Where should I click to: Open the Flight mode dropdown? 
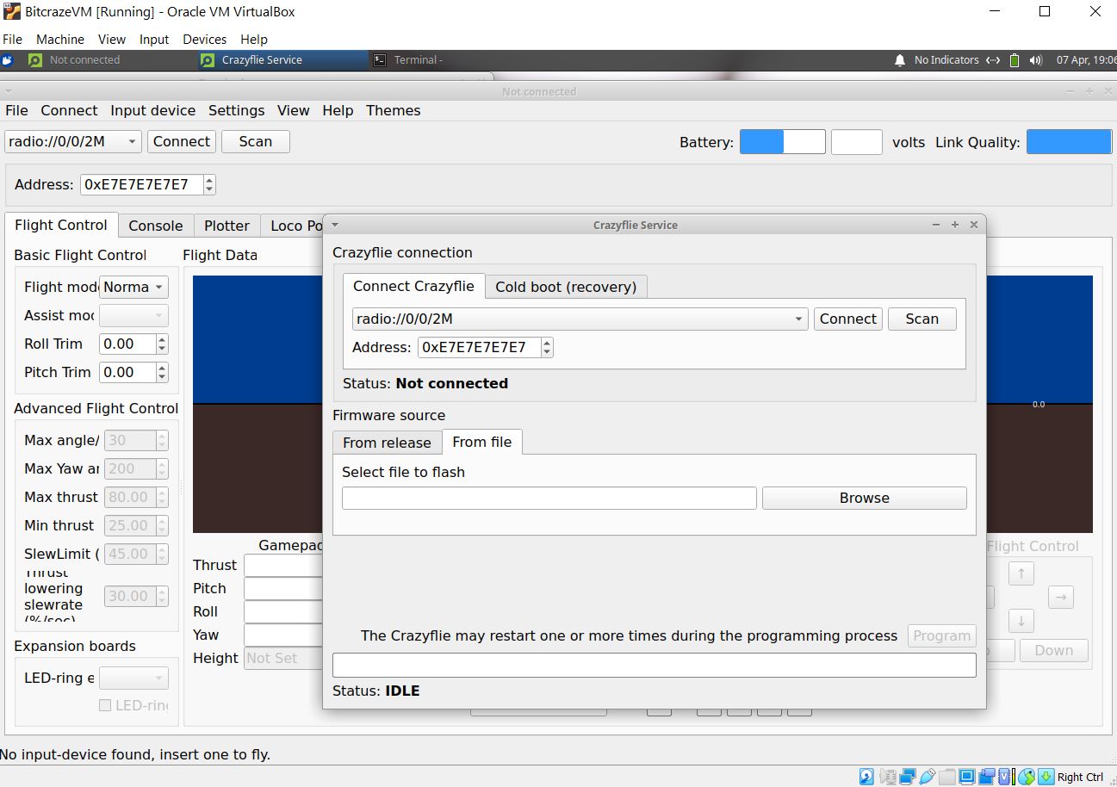pos(133,287)
